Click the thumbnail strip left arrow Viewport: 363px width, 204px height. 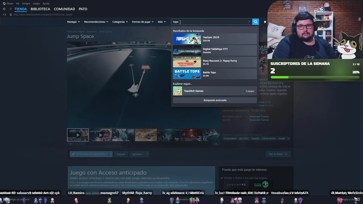coord(70,144)
